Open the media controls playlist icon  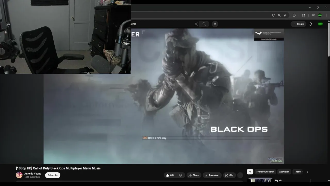[313, 15]
